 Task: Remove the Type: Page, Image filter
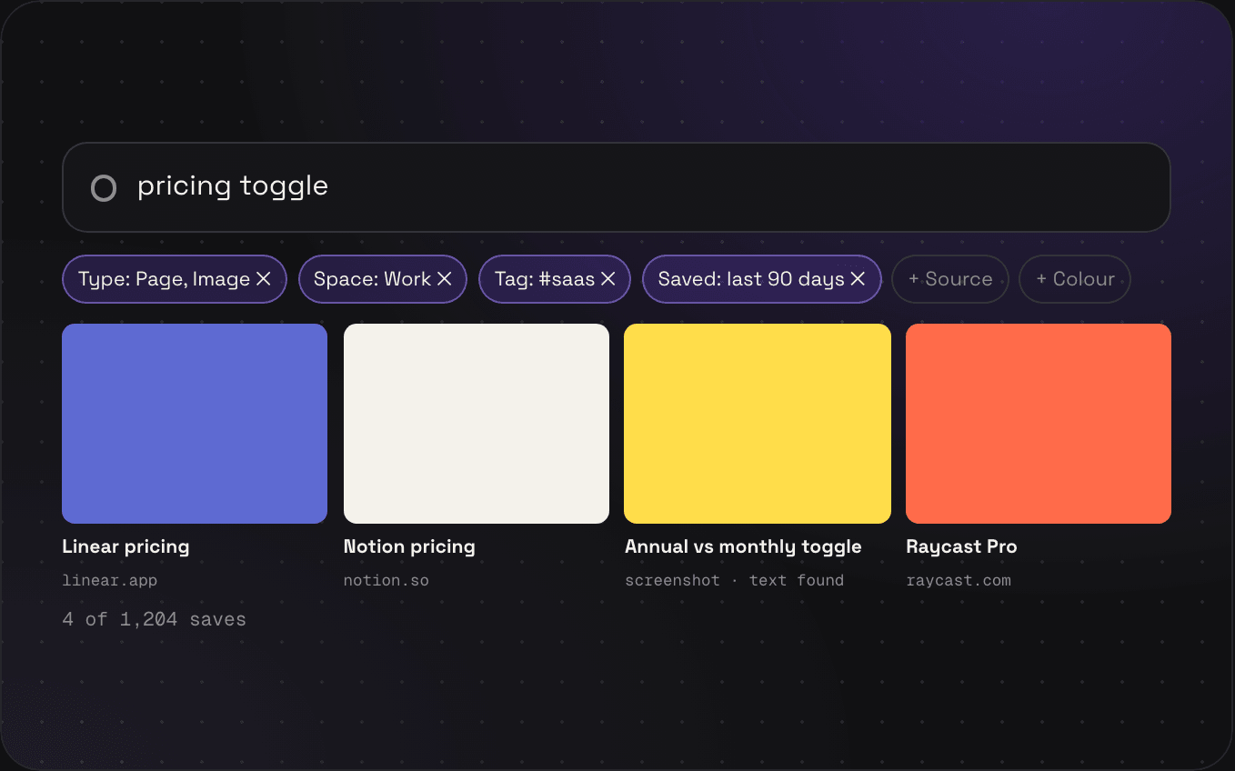(264, 279)
